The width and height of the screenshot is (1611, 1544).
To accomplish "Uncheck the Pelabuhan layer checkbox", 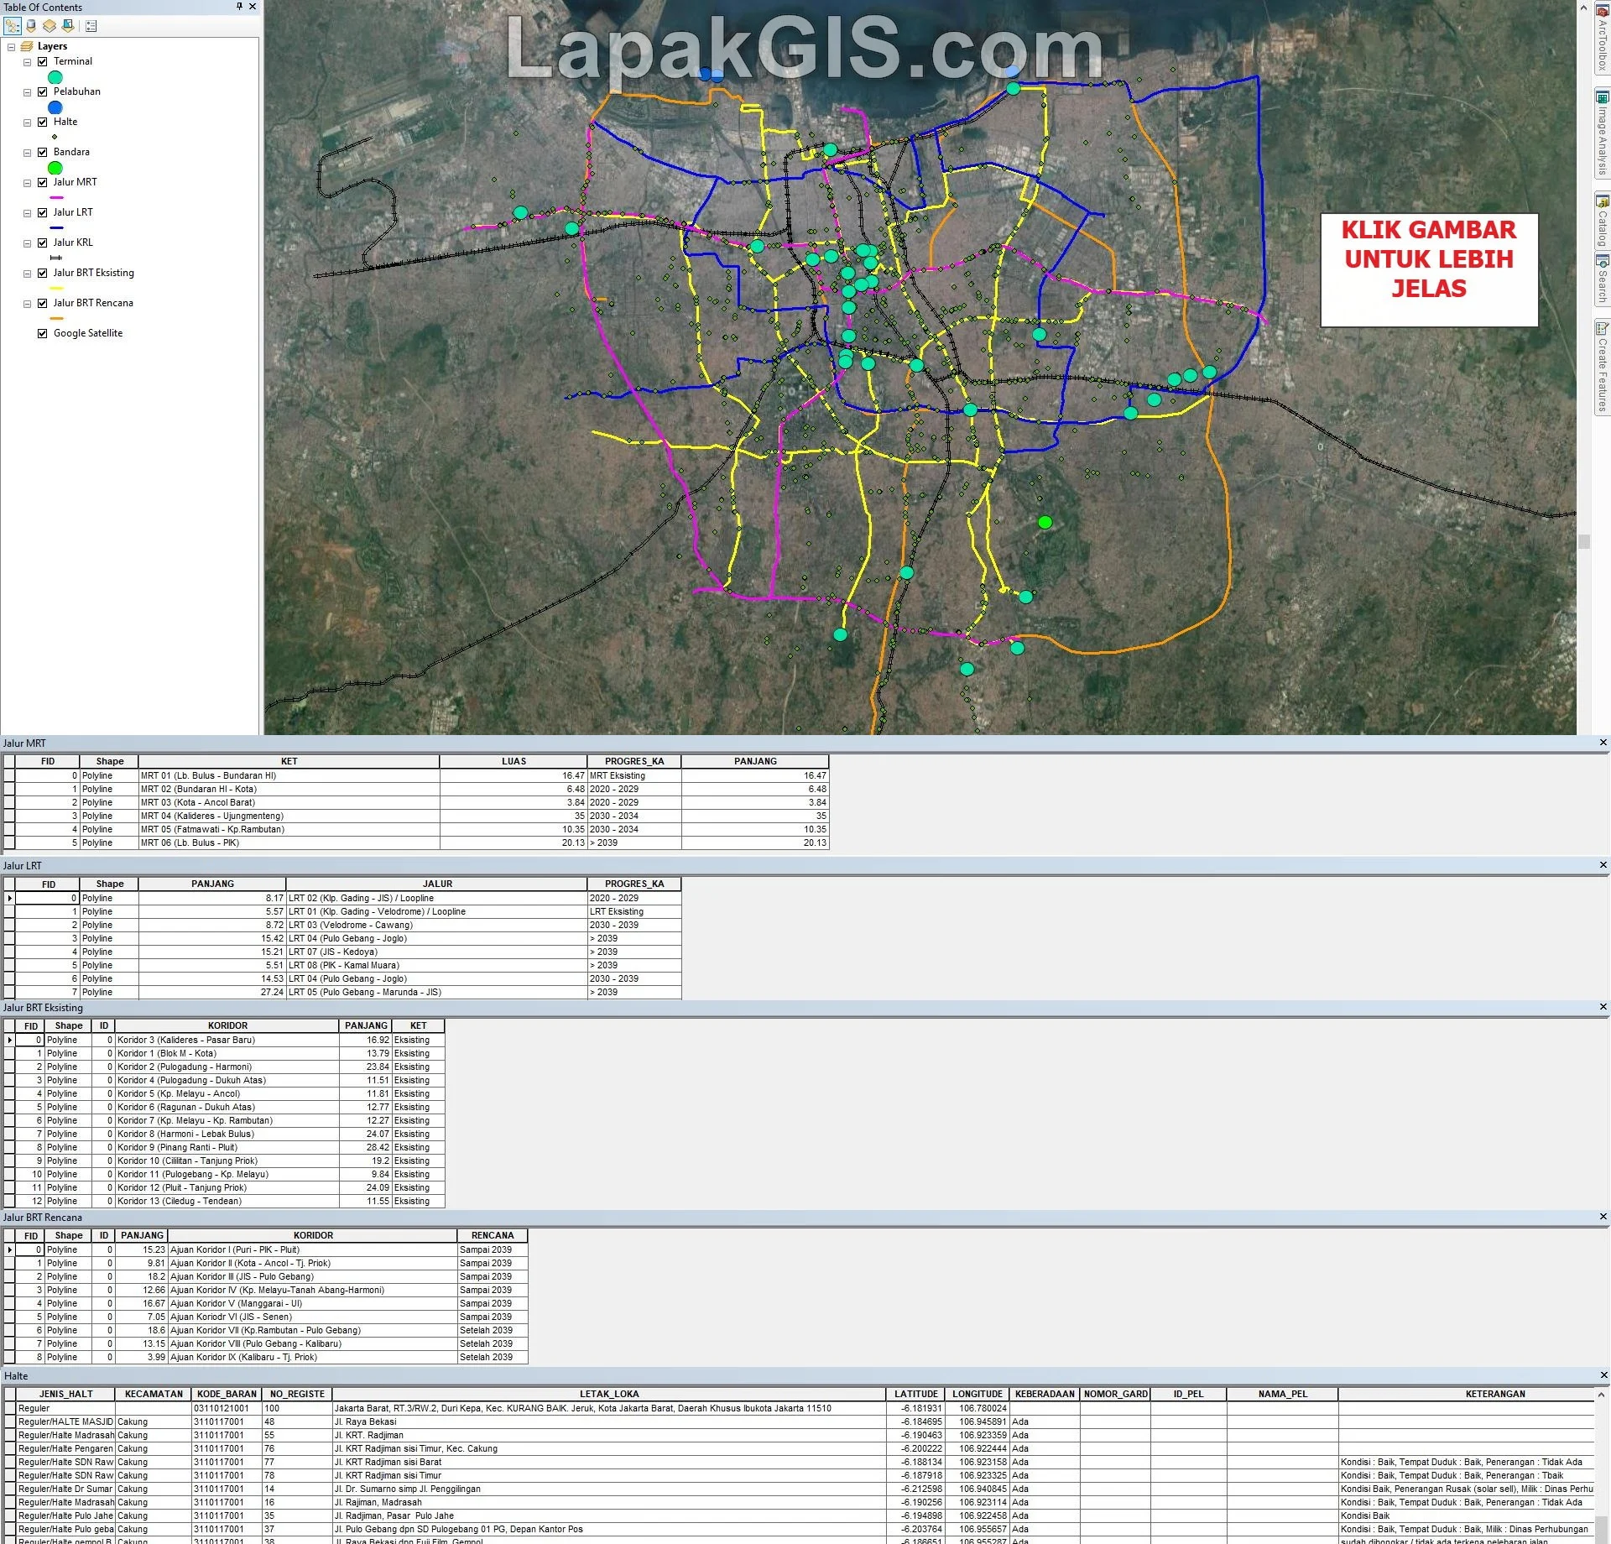I will point(43,91).
